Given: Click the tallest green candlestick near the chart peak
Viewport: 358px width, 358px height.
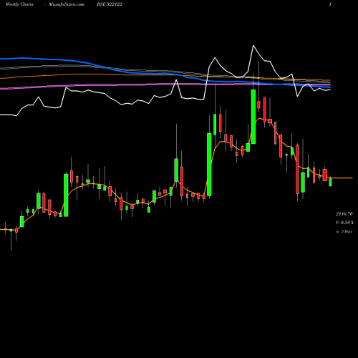Looking at the screenshot, I should tap(253, 117).
